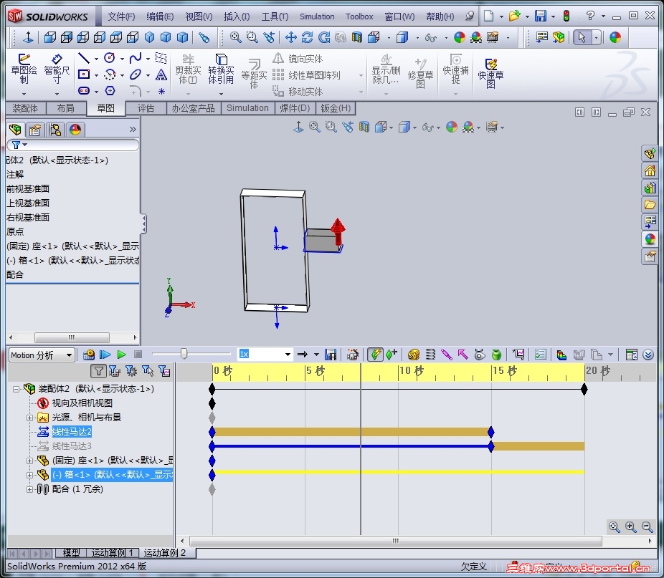Click the New document icon
The image size is (664, 578).
(489, 16)
